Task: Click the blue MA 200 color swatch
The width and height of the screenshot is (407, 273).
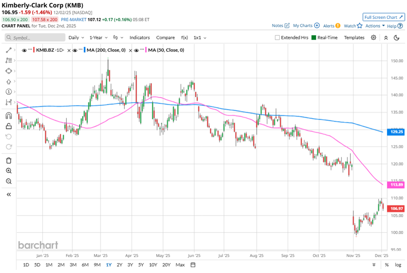Action: point(84,50)
